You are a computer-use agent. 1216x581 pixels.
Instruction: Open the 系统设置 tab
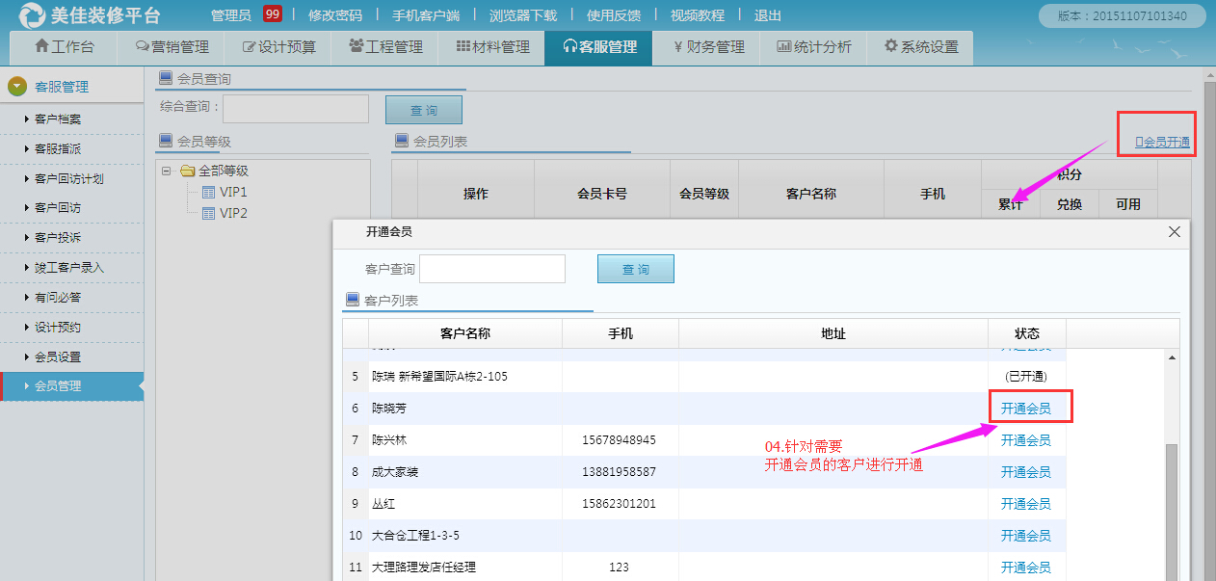click(920, 47)
